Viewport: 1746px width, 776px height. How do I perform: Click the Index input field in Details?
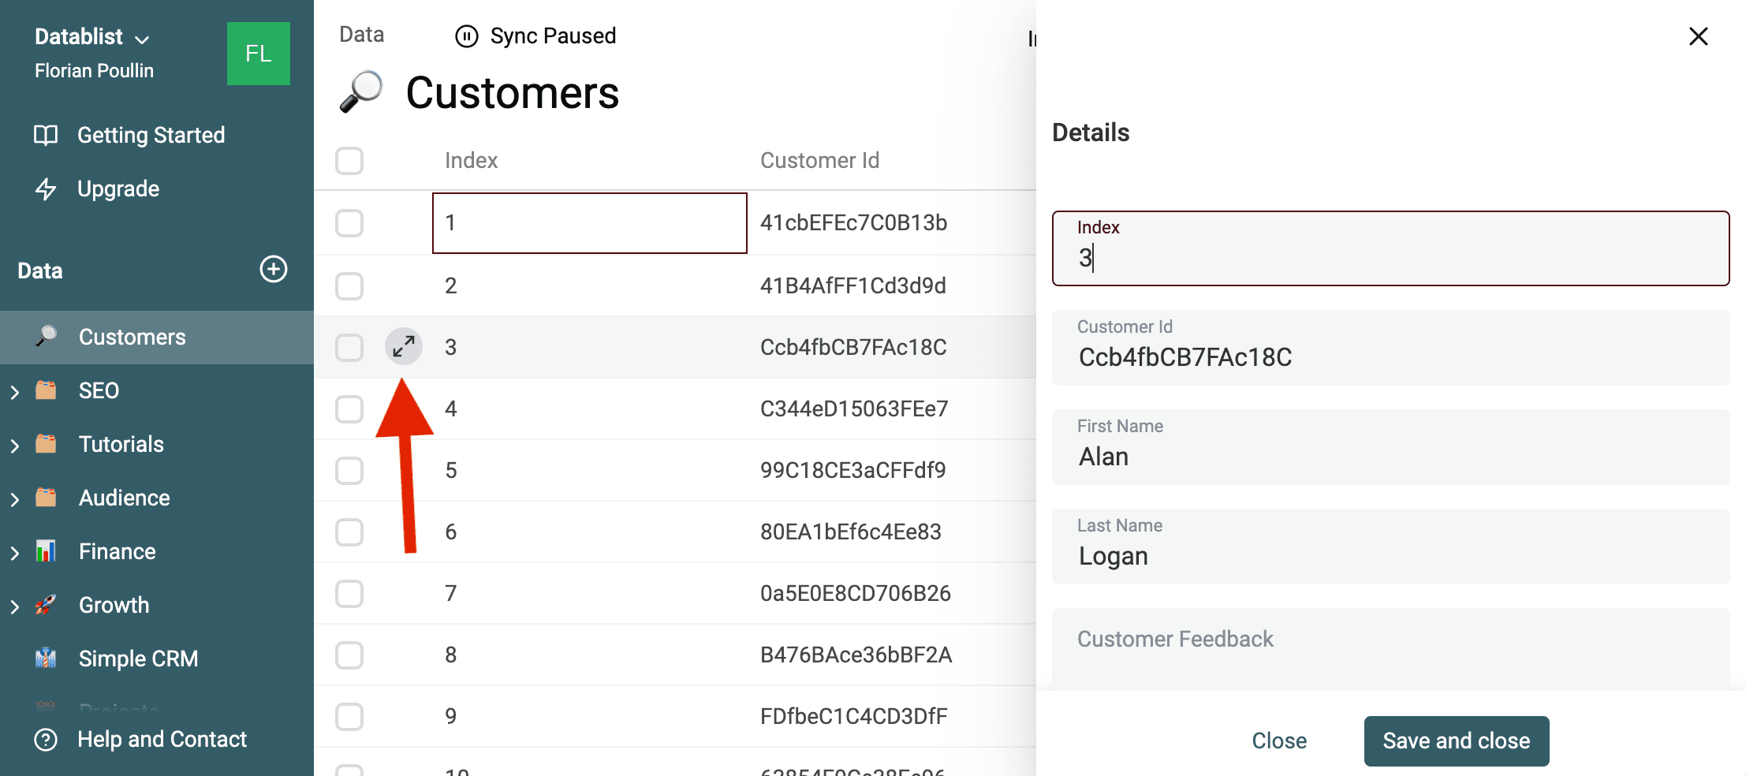pos(1390,248)
